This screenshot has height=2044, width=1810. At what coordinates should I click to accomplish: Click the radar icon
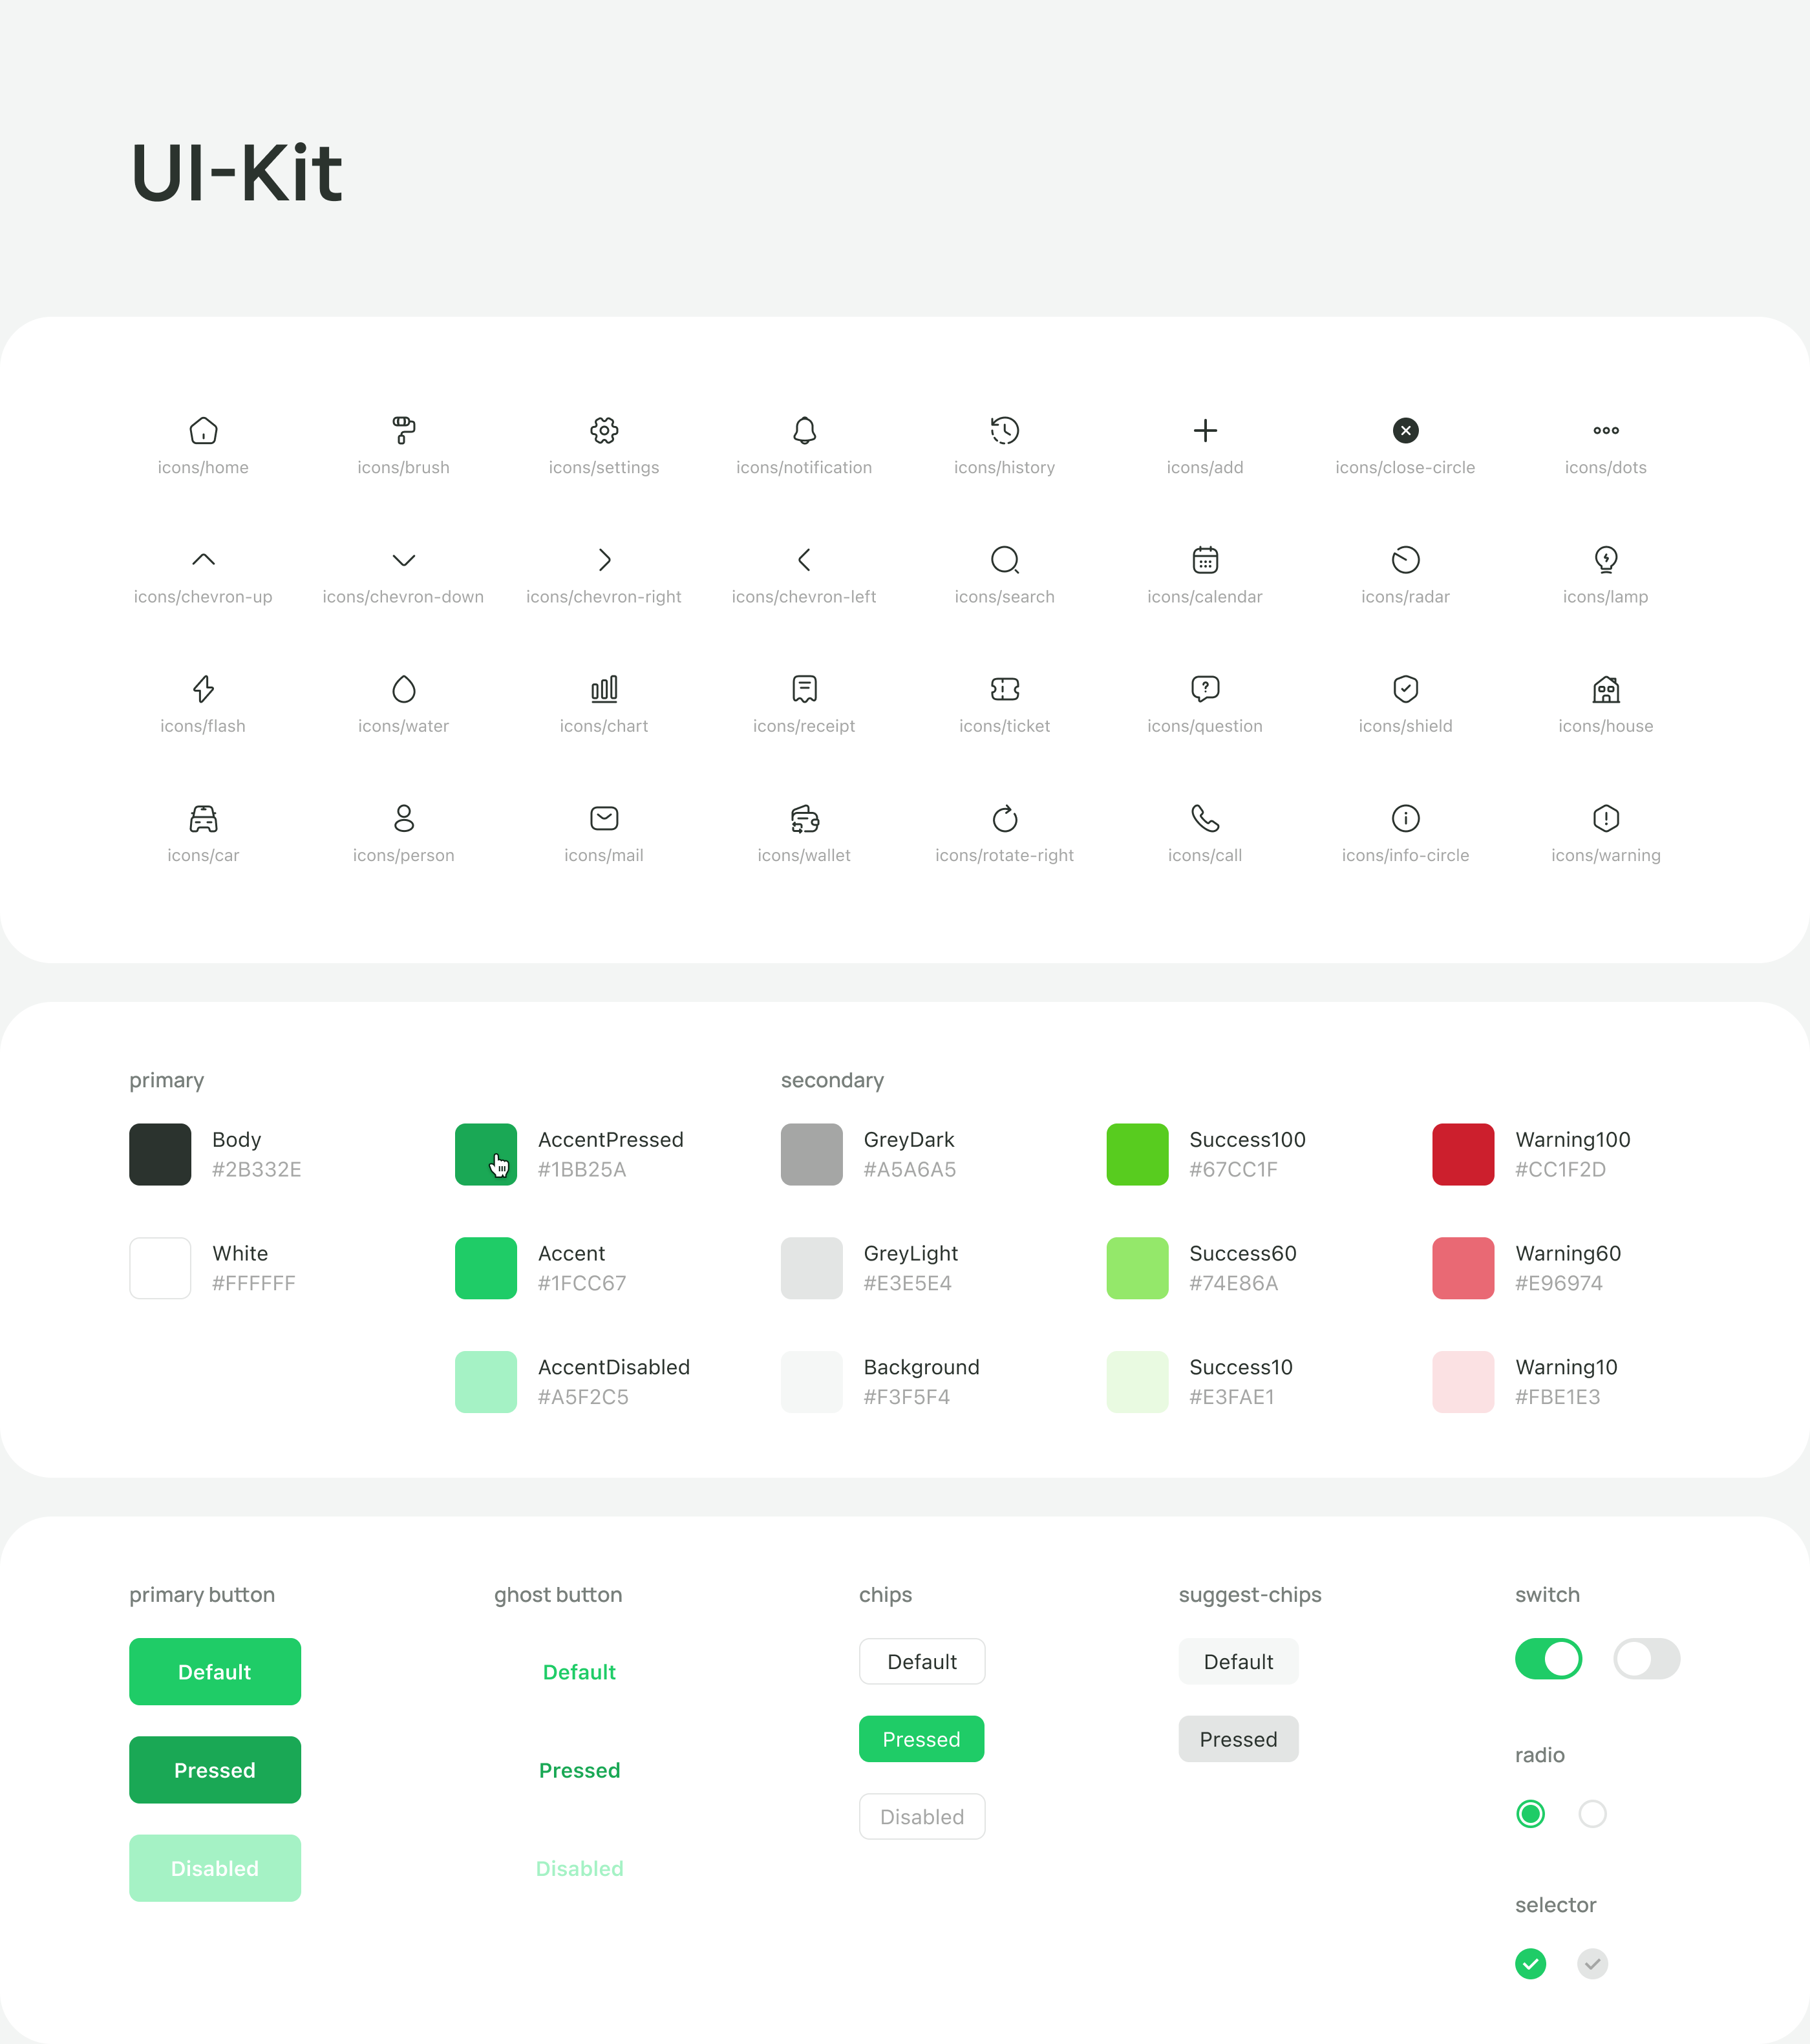(x=1405, y=559)
